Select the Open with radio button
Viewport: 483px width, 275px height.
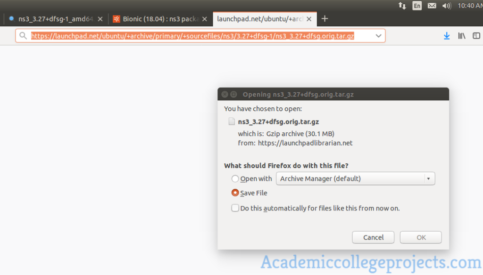(x=235, y=179)
